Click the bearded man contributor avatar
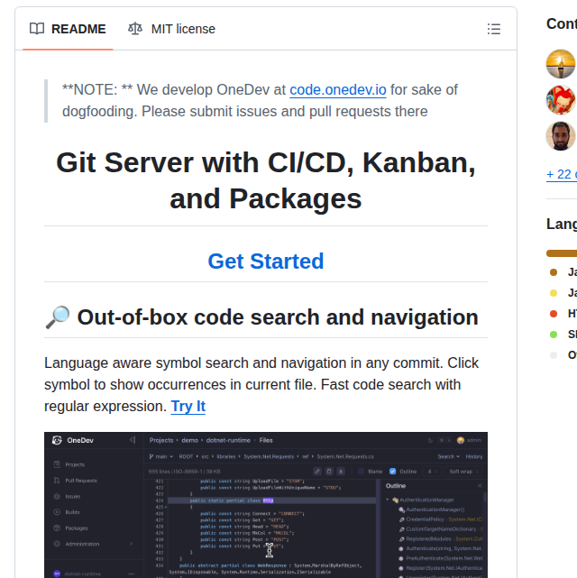The image size is (577, 578). (561, 136)
